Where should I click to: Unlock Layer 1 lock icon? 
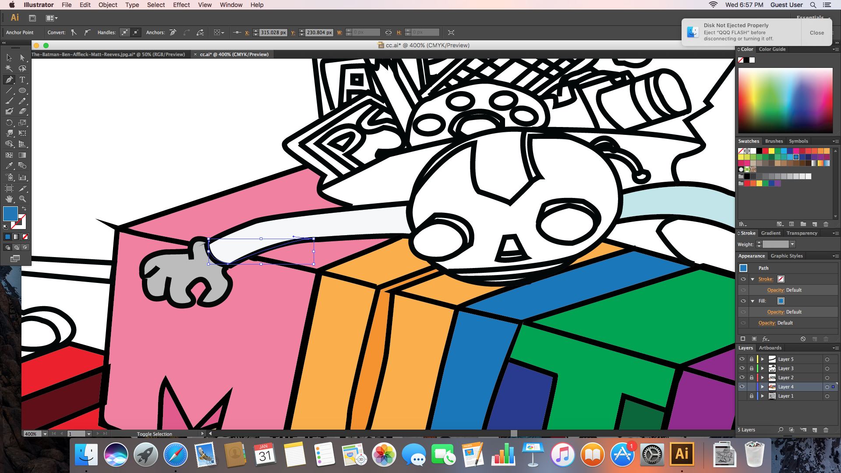pyautogui.click(x=752, y=396)
